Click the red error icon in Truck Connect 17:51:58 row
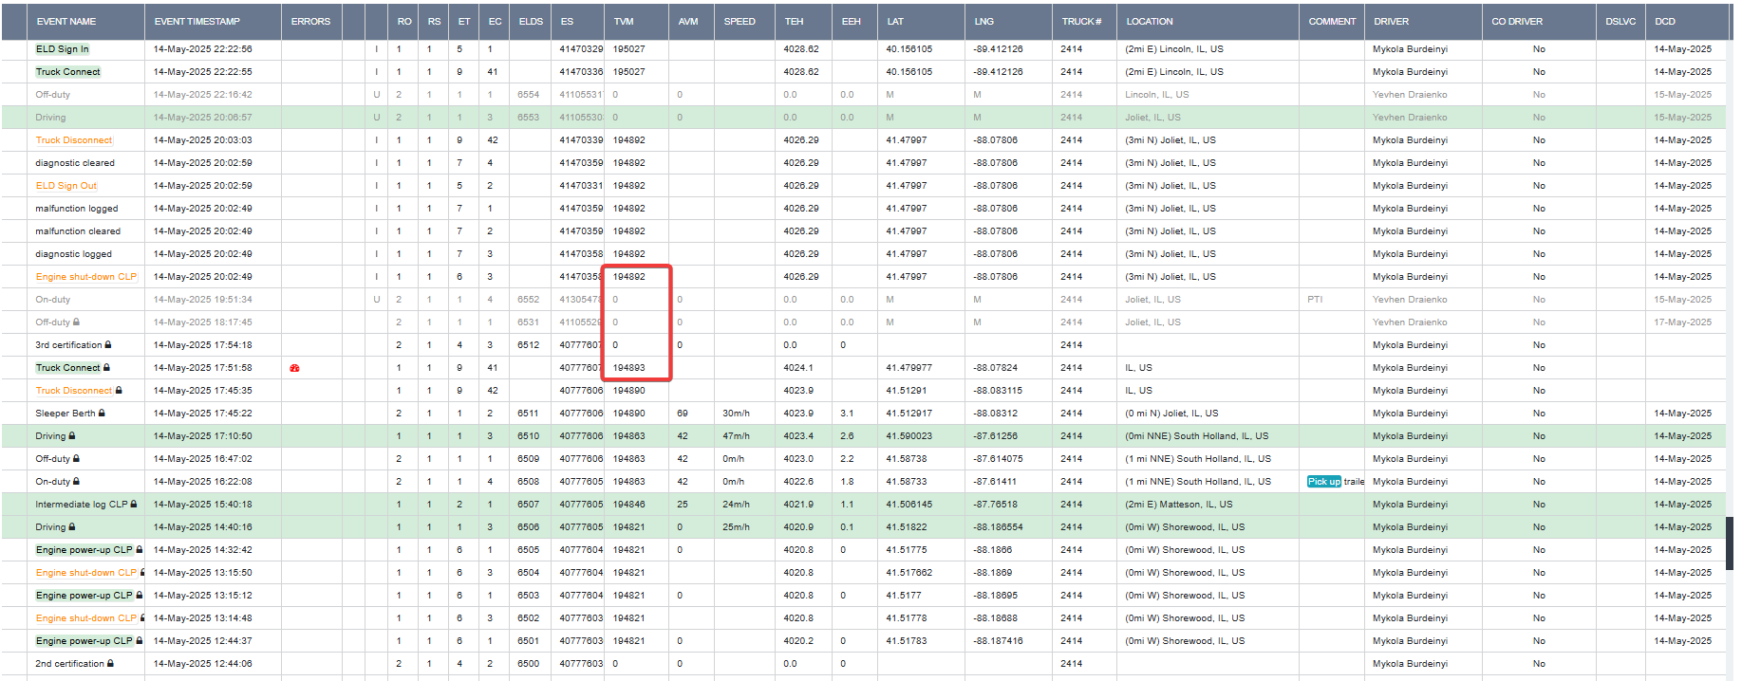1742x681 pixels. click(x=294, y=368)
